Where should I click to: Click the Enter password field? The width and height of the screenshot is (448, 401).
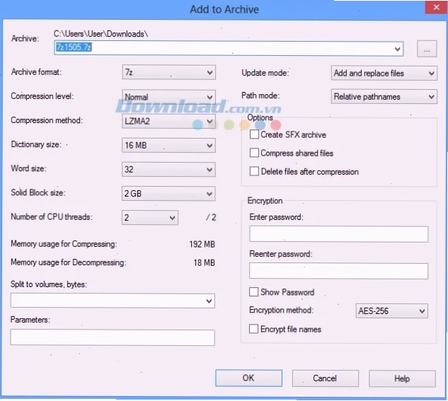[338, 234]
